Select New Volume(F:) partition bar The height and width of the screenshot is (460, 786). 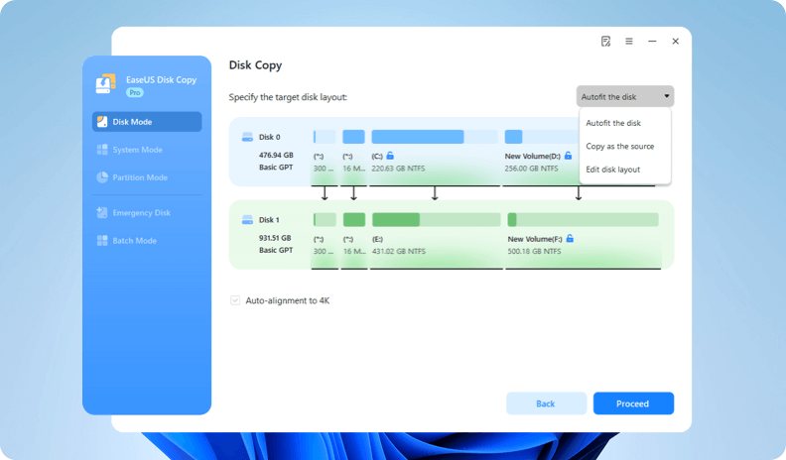point(583,219)
